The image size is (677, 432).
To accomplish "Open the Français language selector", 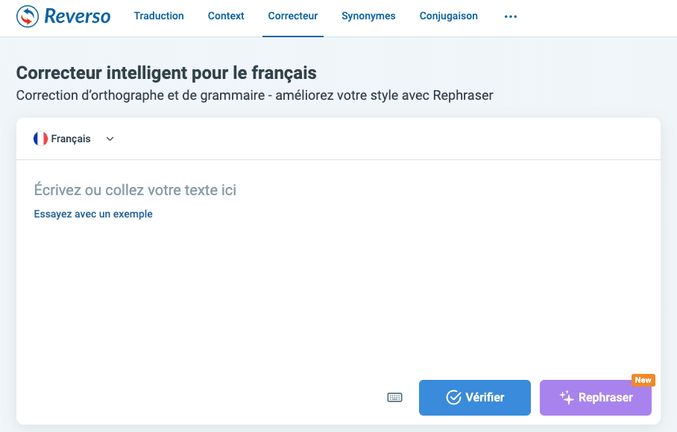I will [x=71, y=139].
